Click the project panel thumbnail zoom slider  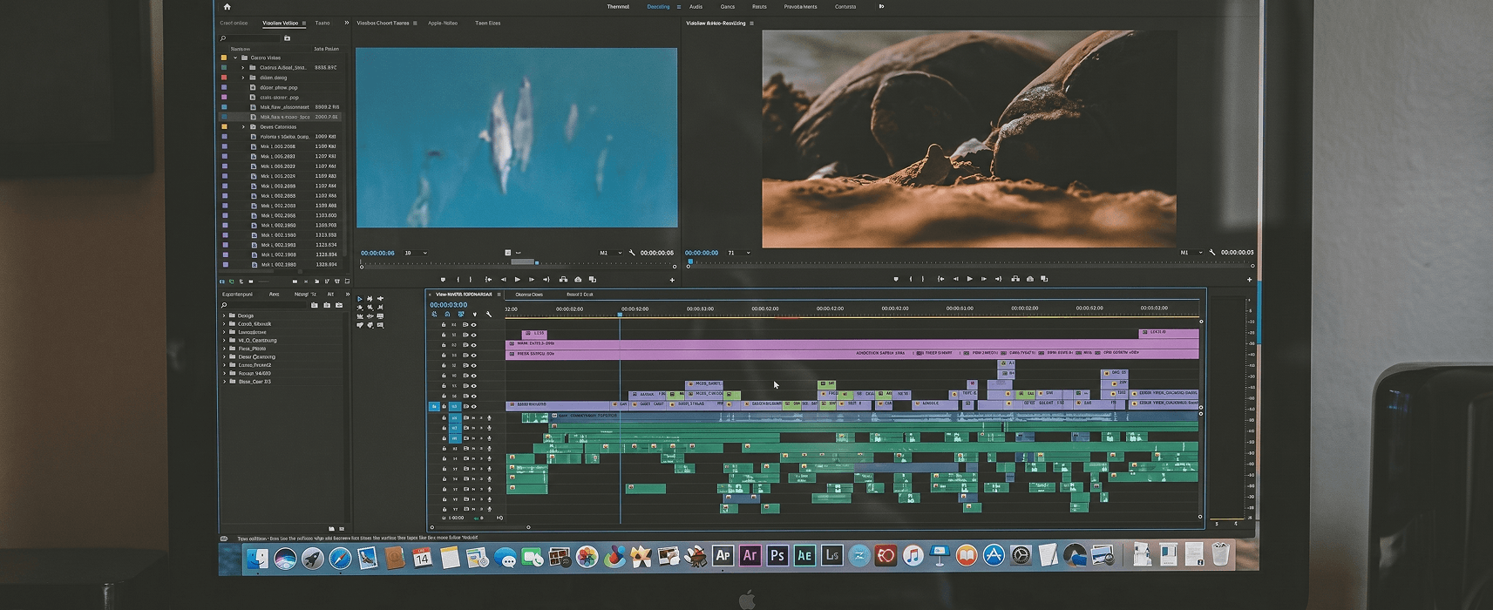(x=264, y=281)
